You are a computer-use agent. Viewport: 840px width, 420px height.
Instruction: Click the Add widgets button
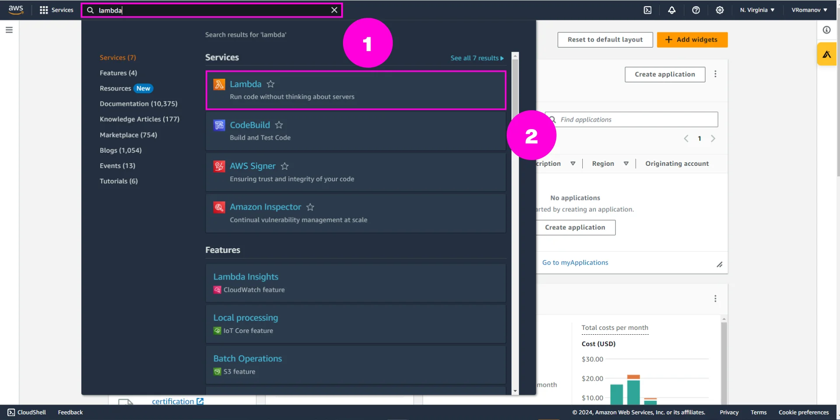[692, 39]
